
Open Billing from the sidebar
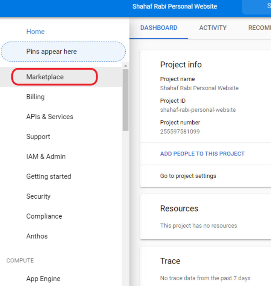click(x=35, y=97)
